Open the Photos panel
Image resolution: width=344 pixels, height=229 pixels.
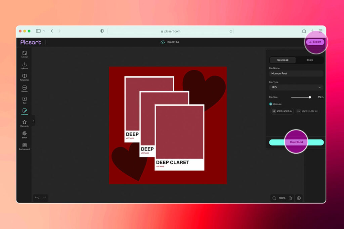[x=24, y=88]
